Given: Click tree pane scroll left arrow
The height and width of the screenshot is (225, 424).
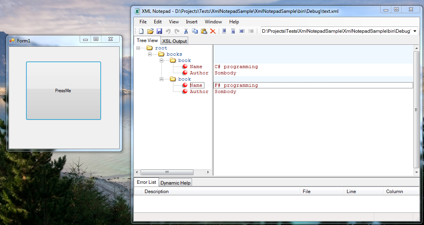Looking at the screenshot, I should 137,172.
